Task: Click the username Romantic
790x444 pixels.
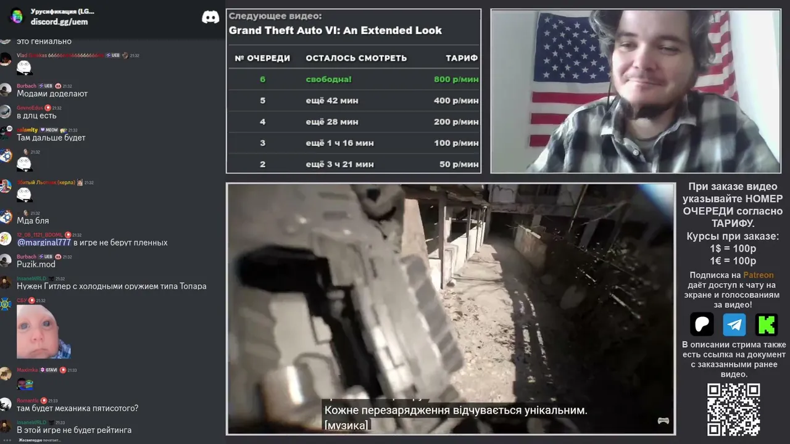Action: tap(28, 401)
